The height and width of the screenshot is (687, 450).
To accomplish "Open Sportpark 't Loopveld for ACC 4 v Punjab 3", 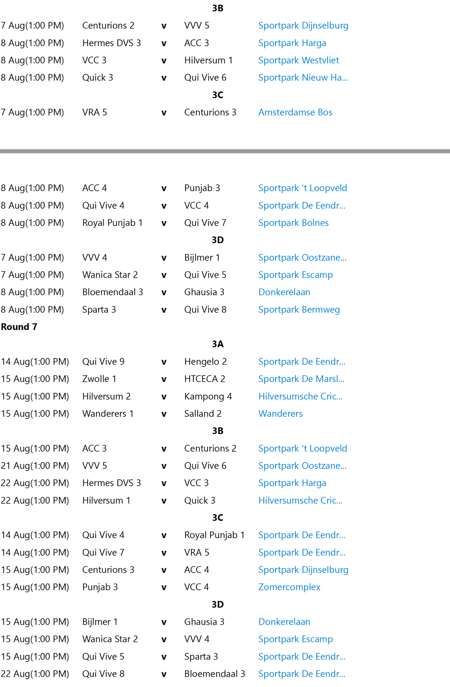I will pyautogui.click(x=303, y=188).
